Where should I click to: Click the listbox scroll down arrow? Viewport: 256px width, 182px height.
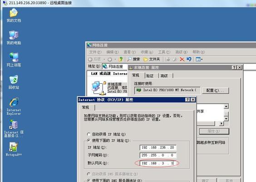click(226, 119)
